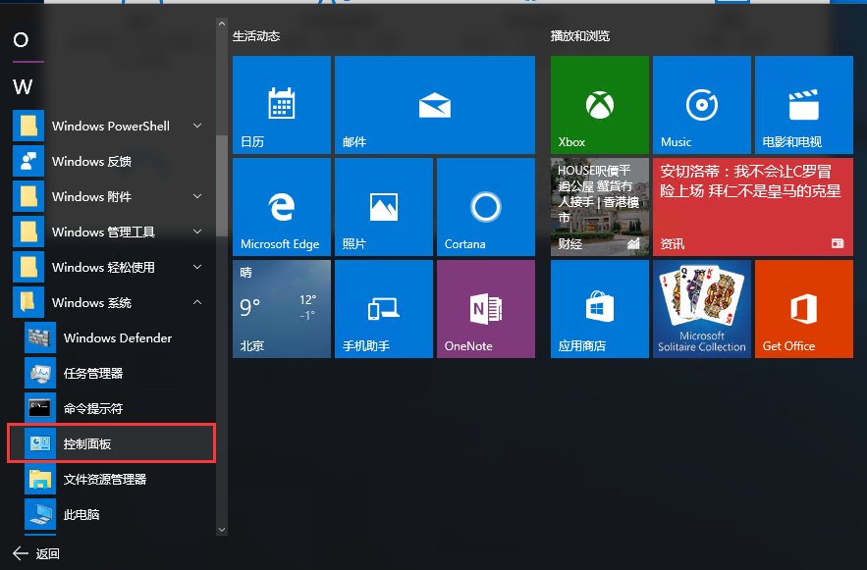
Task: Open the 电影和电视 tile
Action: click(x=804, y=104)
